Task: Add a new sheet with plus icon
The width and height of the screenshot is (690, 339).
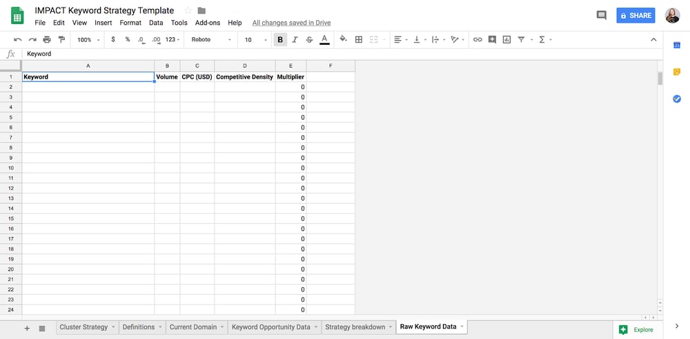Action: [x=27, y=328]
